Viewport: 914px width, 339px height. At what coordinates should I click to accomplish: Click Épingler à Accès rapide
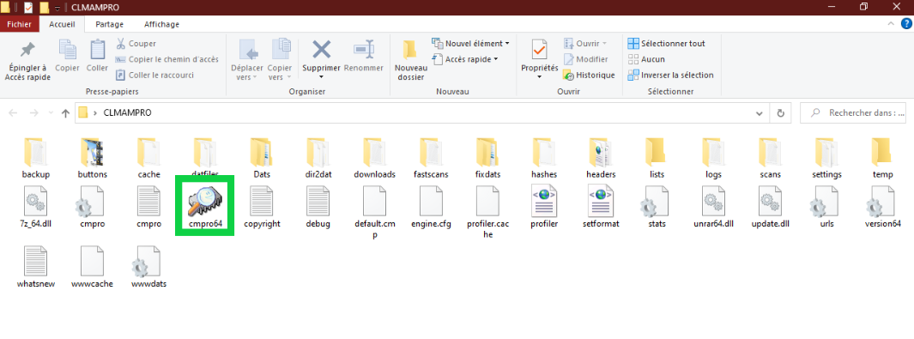(x=27, y=61)
